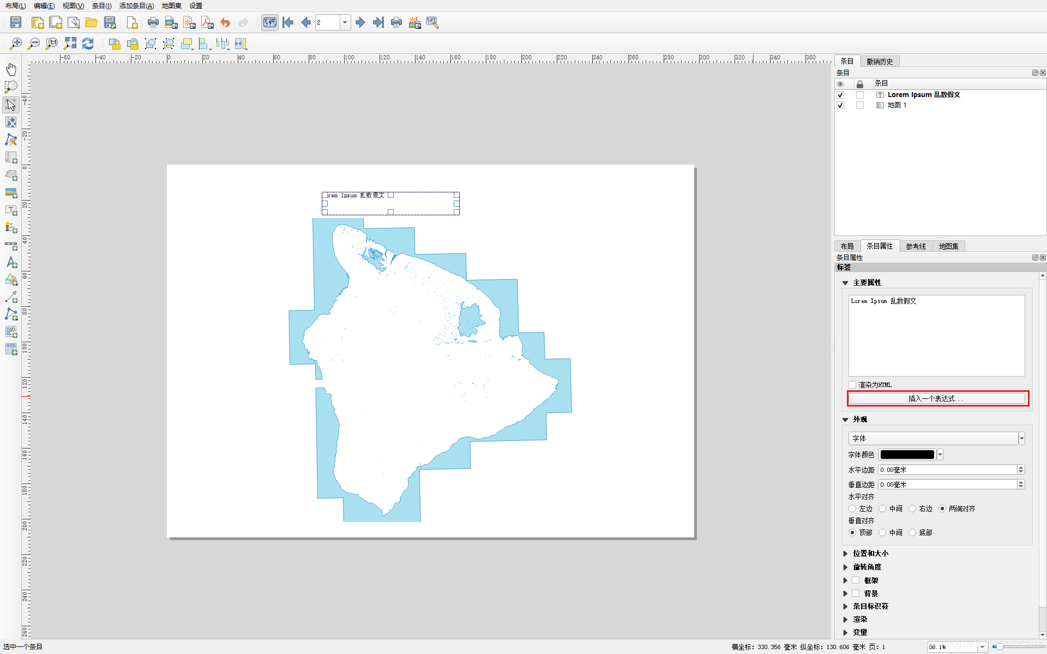Click the 水平边距 input field
The width and height of the screenshot is (1047, 654).
947,470
